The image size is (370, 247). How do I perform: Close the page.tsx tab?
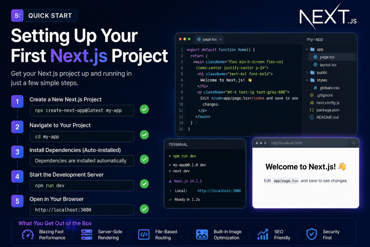coord(221,39)
